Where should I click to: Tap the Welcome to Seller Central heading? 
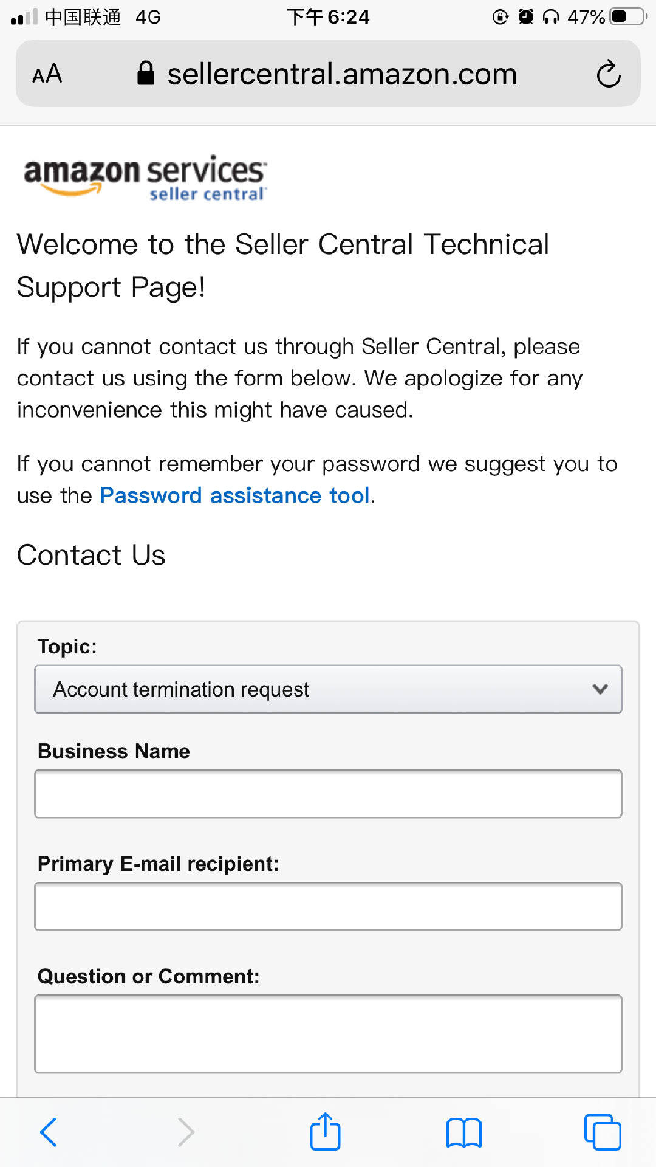coord(283,266)
